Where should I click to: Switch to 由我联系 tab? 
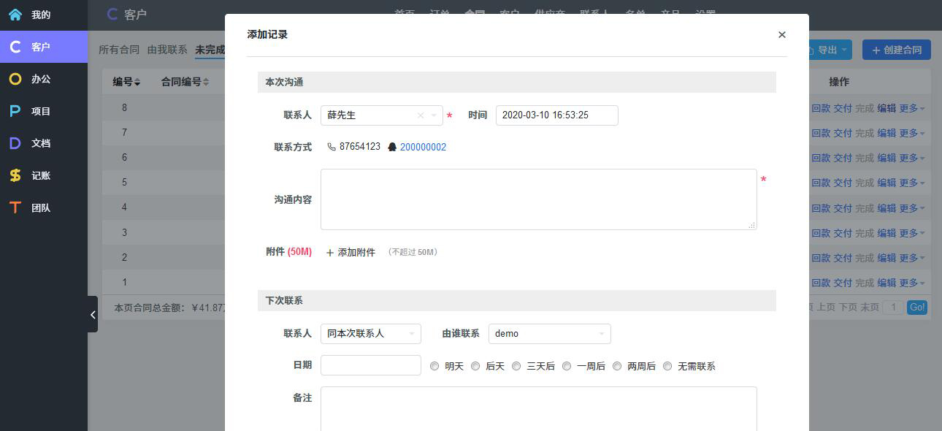point(167,50)
